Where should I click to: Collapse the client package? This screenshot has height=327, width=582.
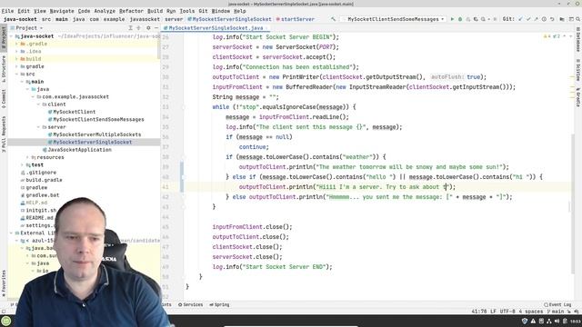[38, 104]
